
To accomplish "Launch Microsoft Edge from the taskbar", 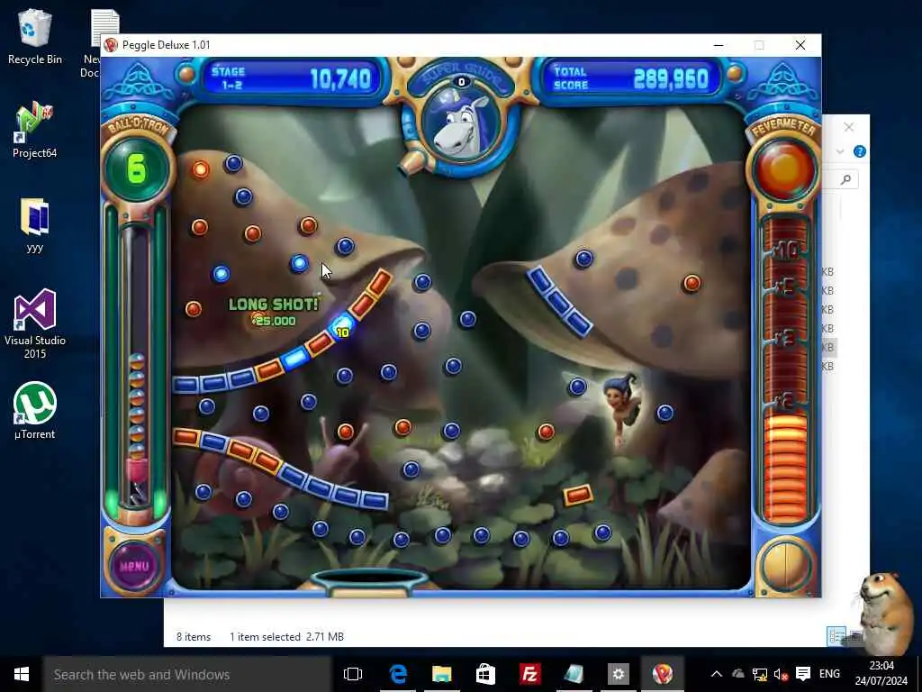I will (397, 674).
